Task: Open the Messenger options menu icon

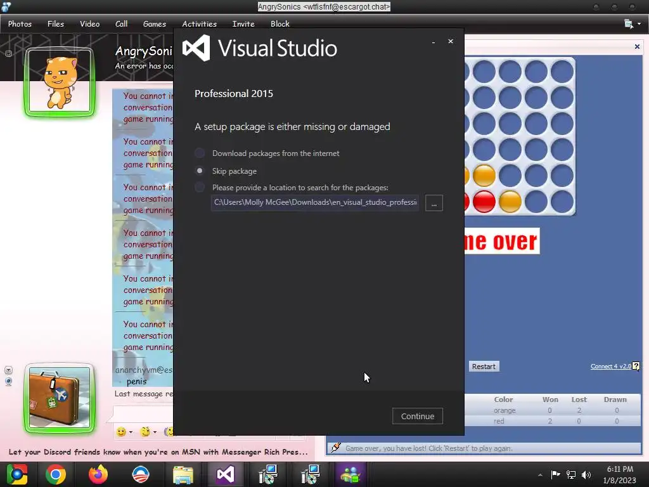Action: (x=632, y=24)
